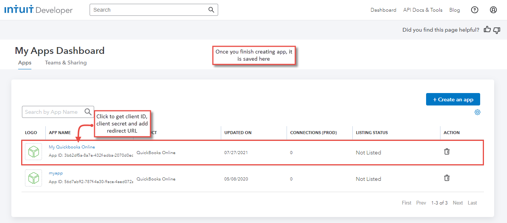Click App ID starting 56d7ab92
The image size is (507, 223).
pos(91,182)
